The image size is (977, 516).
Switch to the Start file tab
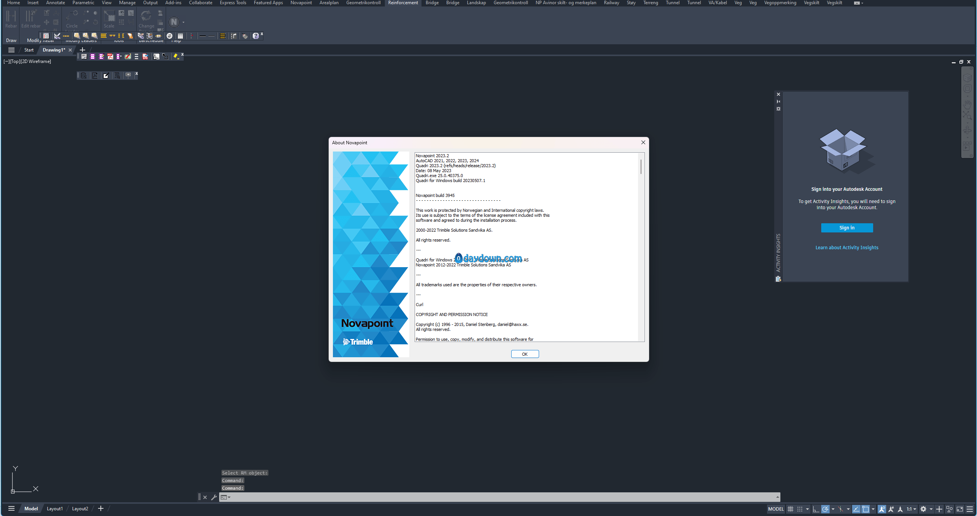(x=29, y=50)
